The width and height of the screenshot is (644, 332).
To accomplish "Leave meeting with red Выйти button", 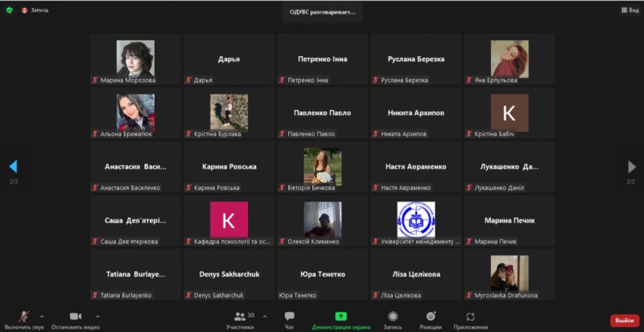I will pos(624,321).
